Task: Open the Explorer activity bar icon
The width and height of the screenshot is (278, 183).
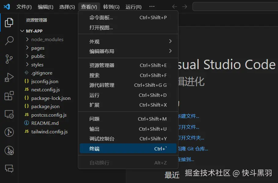Action: tap(9, 23)
